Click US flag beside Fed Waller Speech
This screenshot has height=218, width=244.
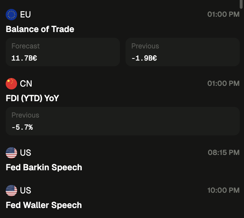coord(11,191)
